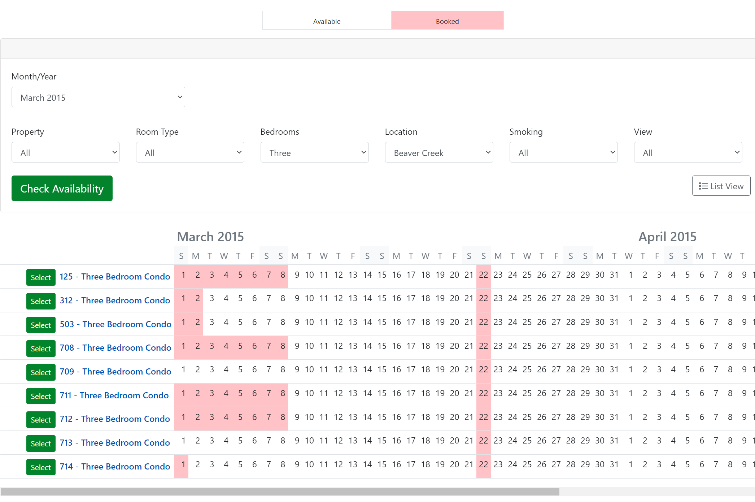The width and height of the screenshot is (755, 502).
Task: Open the Month/Year dropdown
Action: pyautogui.click(x=98, y=97)
